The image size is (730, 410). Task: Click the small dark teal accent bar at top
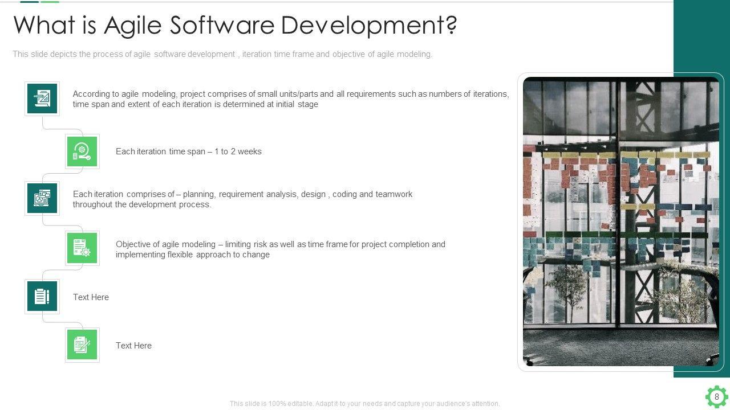click(x=29, y=2)
